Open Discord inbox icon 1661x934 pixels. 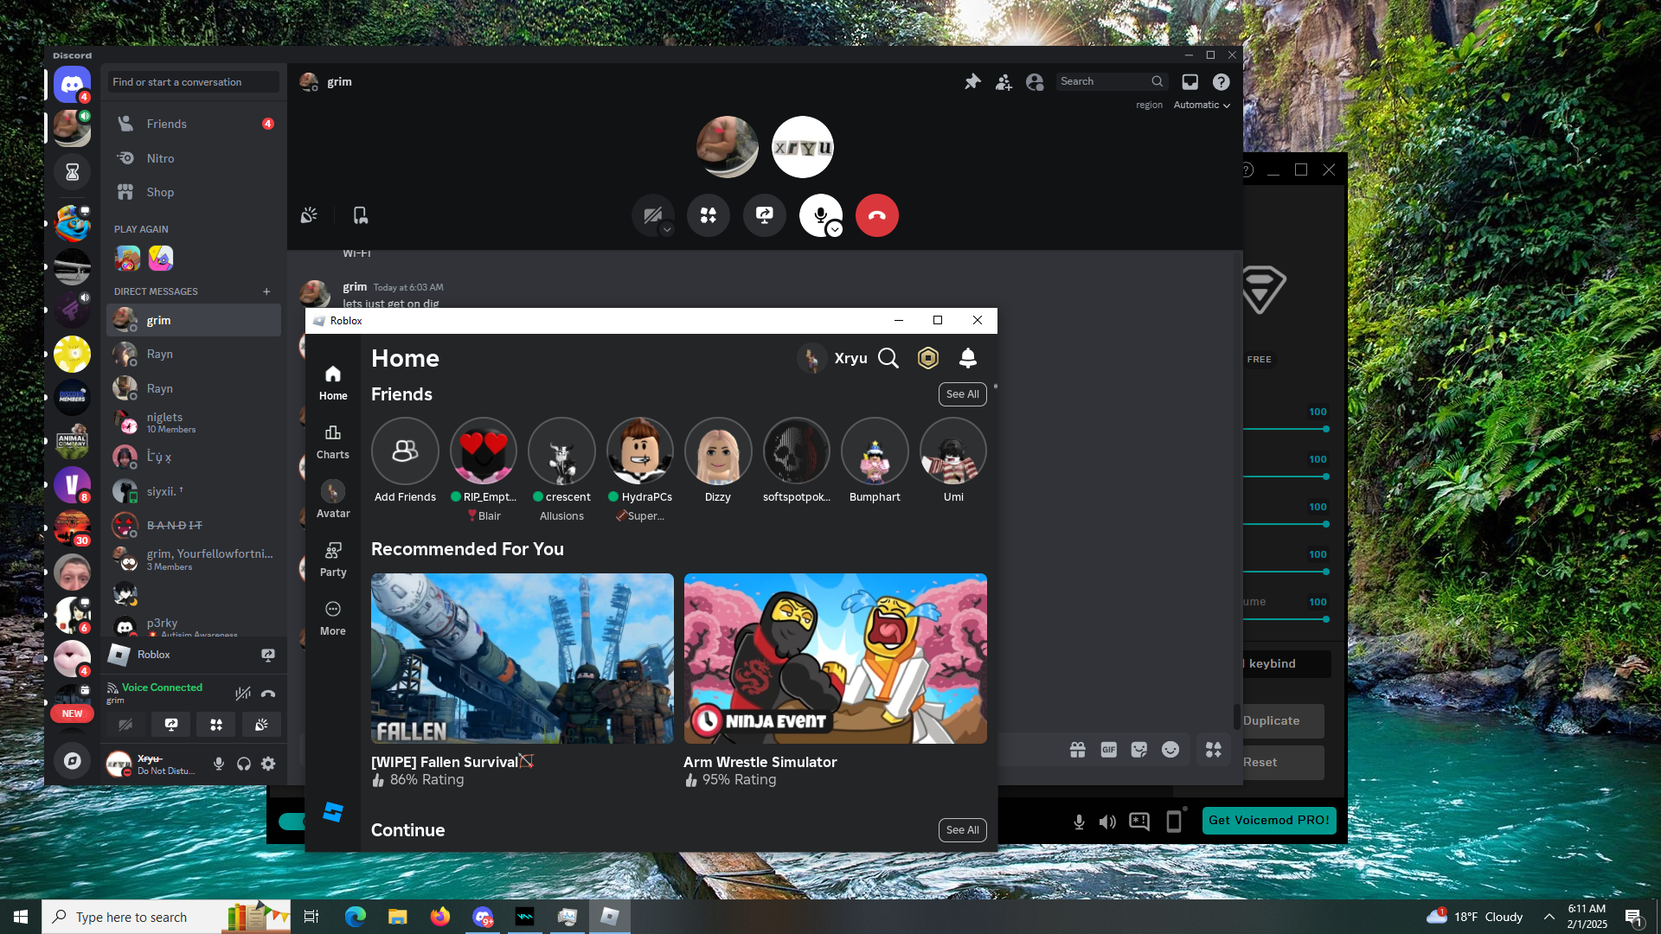[1190, 81]
